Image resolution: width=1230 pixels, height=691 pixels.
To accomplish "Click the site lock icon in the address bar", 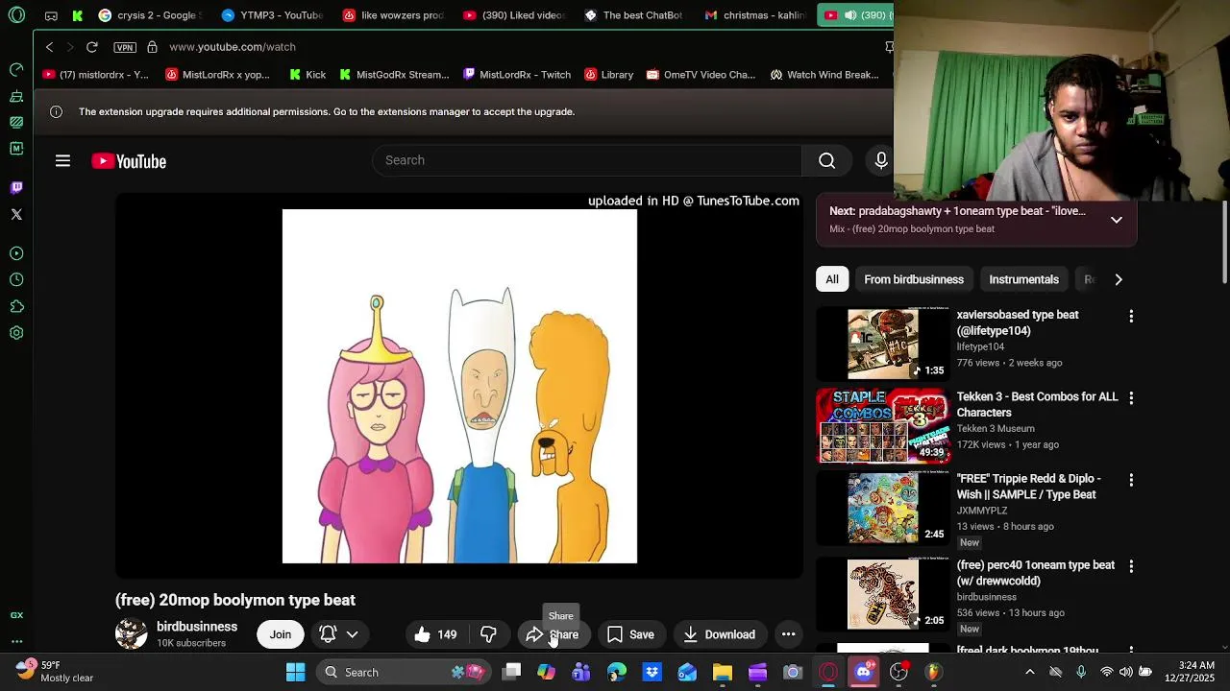I will (152, 47).
